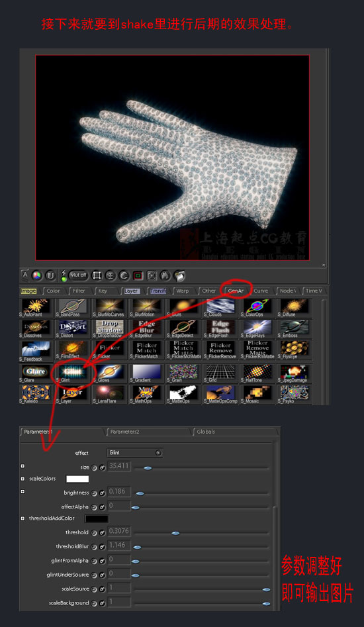Image resolution: width=364 pixels, height=627 pixels.
Task: Expand the size parameter group
Action: click(x=23, y=466)
